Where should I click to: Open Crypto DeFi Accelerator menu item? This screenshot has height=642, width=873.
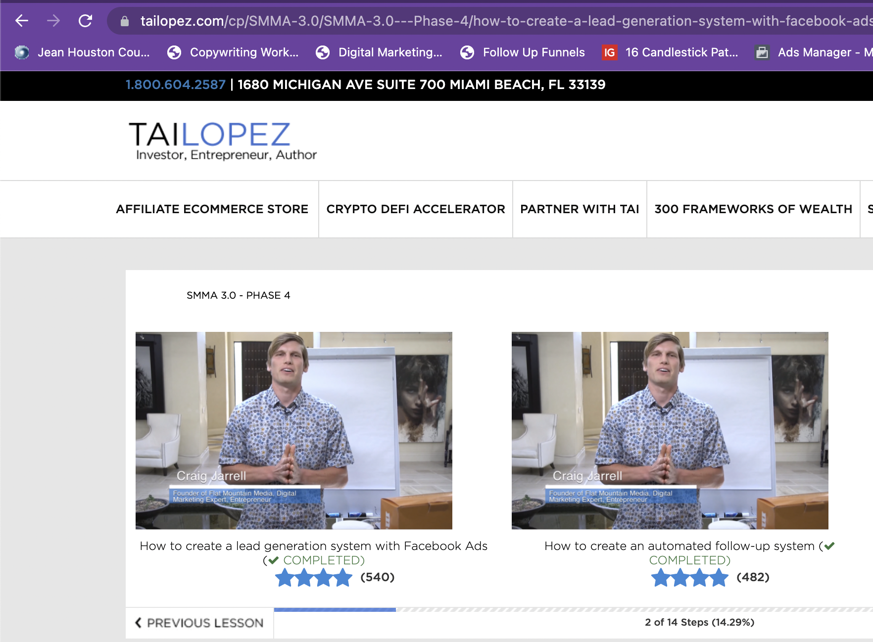[x=416, y=209]
